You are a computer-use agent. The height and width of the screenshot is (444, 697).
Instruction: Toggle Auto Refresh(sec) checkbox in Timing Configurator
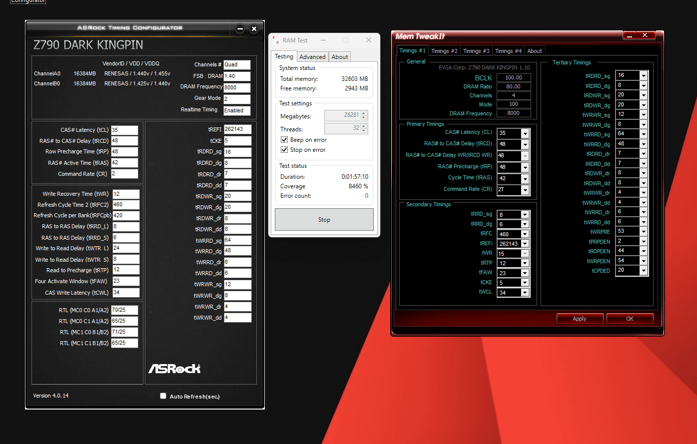(163, 396)
